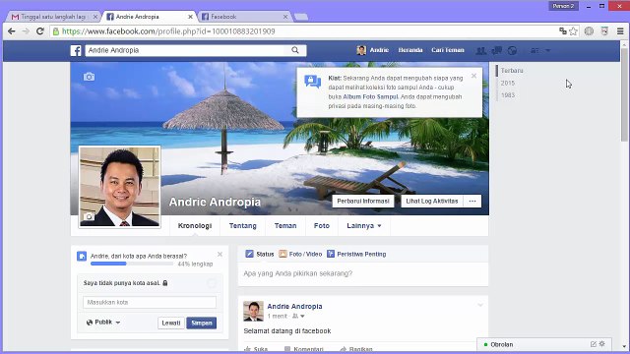Click the large profile picture

point(120,187)
